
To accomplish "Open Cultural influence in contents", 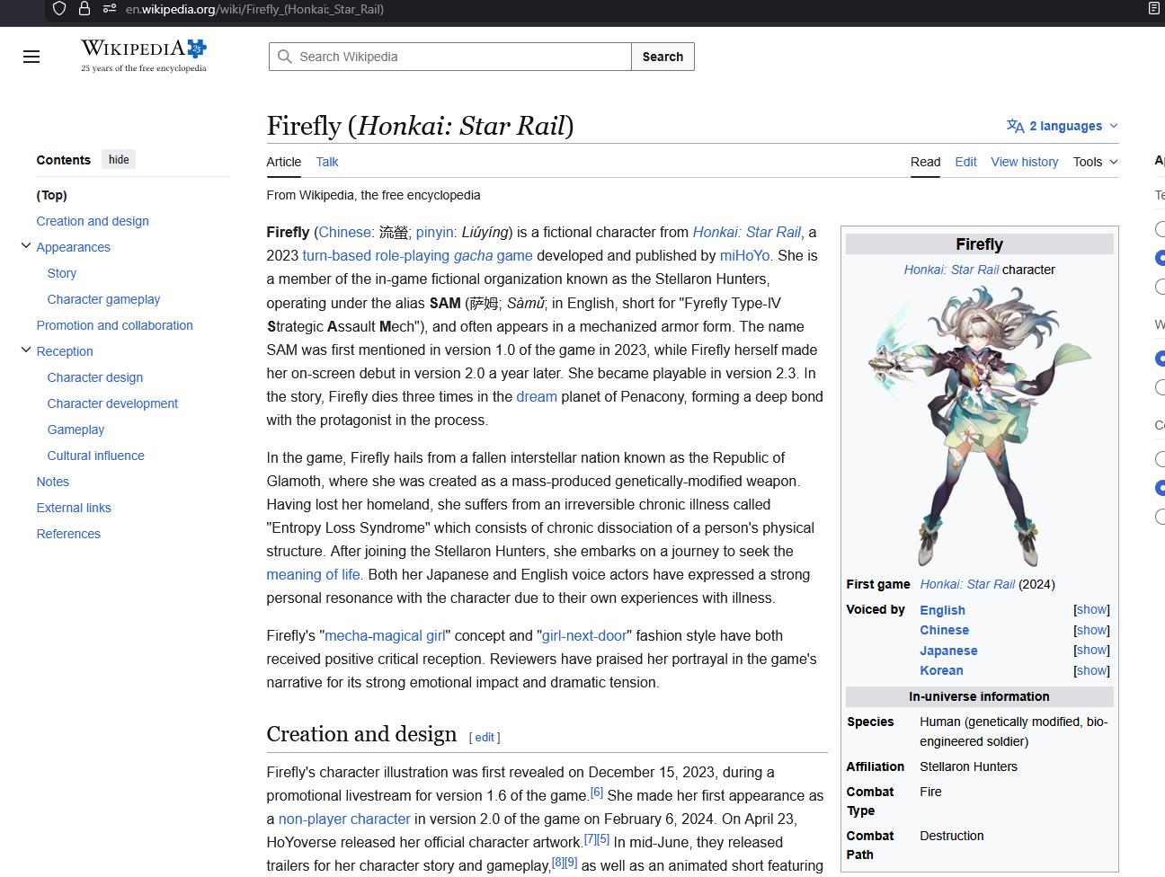I will pos(95,456).
